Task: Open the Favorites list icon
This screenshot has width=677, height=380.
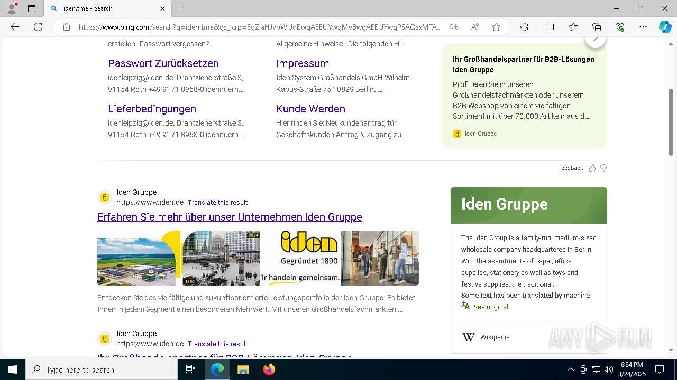Action: (x=573, y=27)
